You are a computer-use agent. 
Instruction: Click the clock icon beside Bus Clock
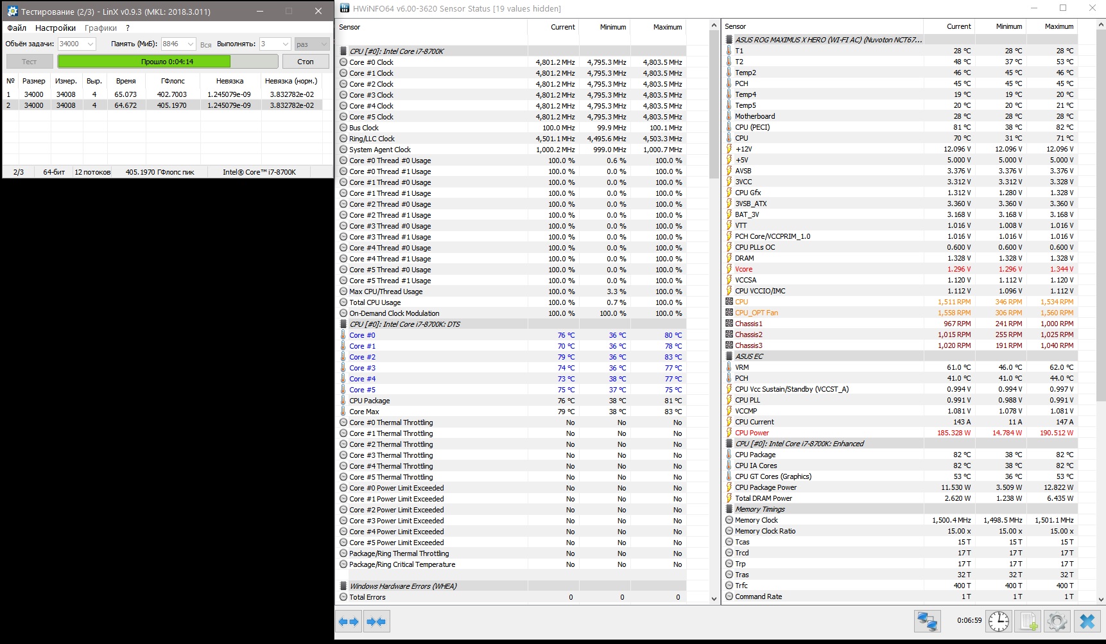343,128
